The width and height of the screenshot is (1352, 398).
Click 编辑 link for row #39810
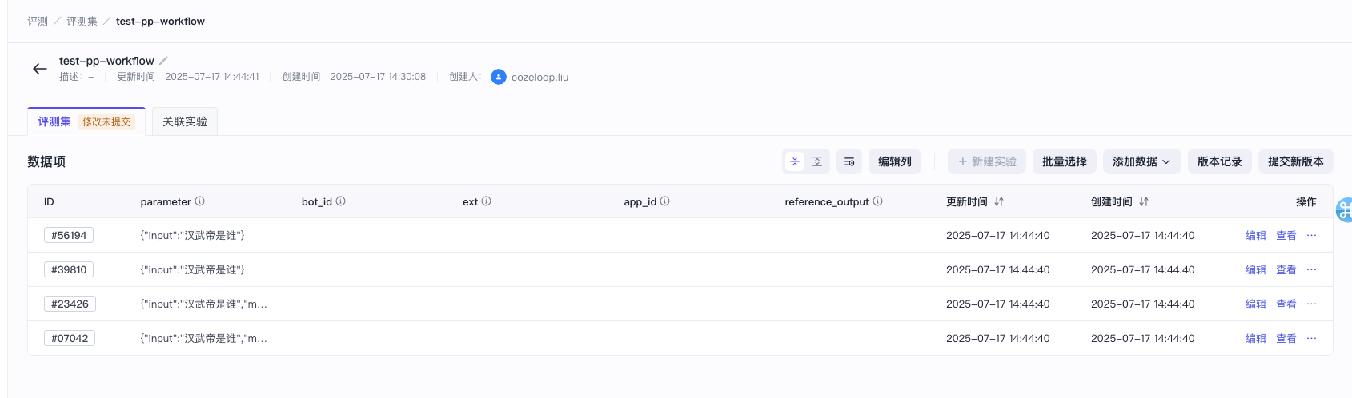pyautogui.click(x=1256, y=269)
